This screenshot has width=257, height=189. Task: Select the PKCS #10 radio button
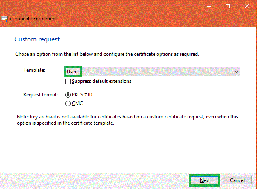(x=68, y=95)
